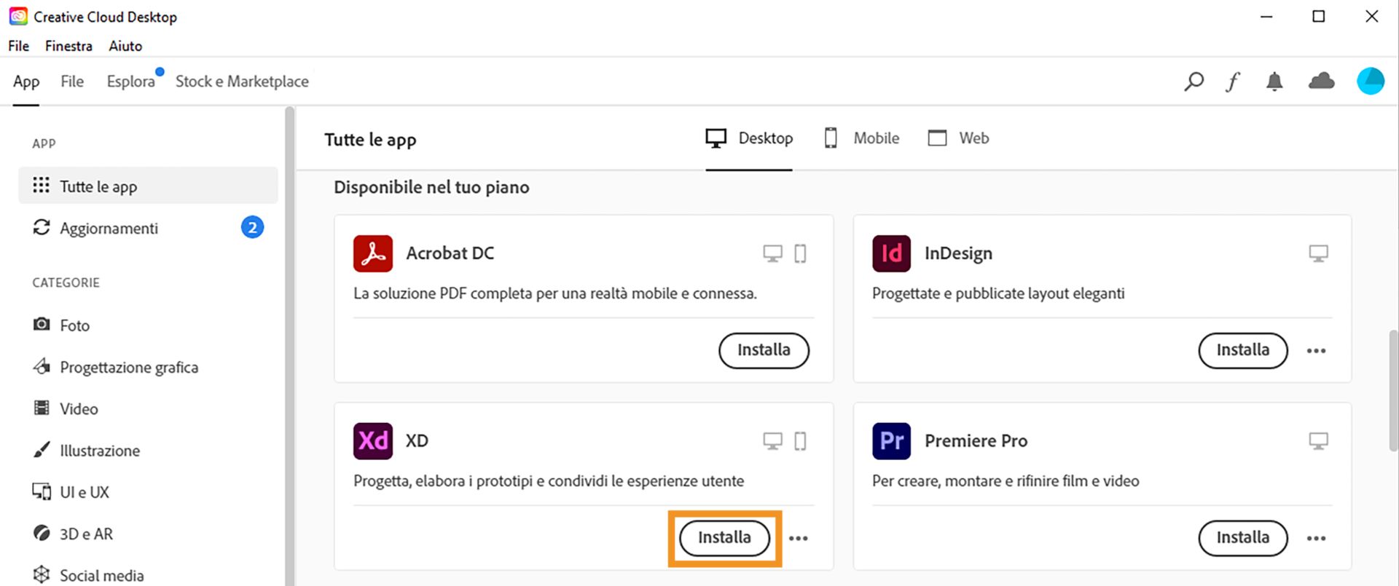Click the Acrobat DC app icon
Image resolution: width=1399 pixels, height=586 pixels.
(373, 253)
